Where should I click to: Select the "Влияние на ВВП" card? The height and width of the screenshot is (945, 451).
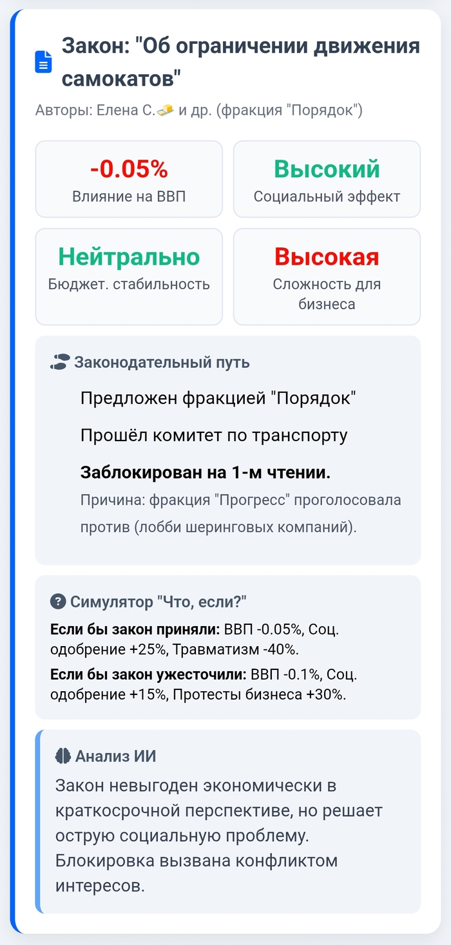click(129, 179)
